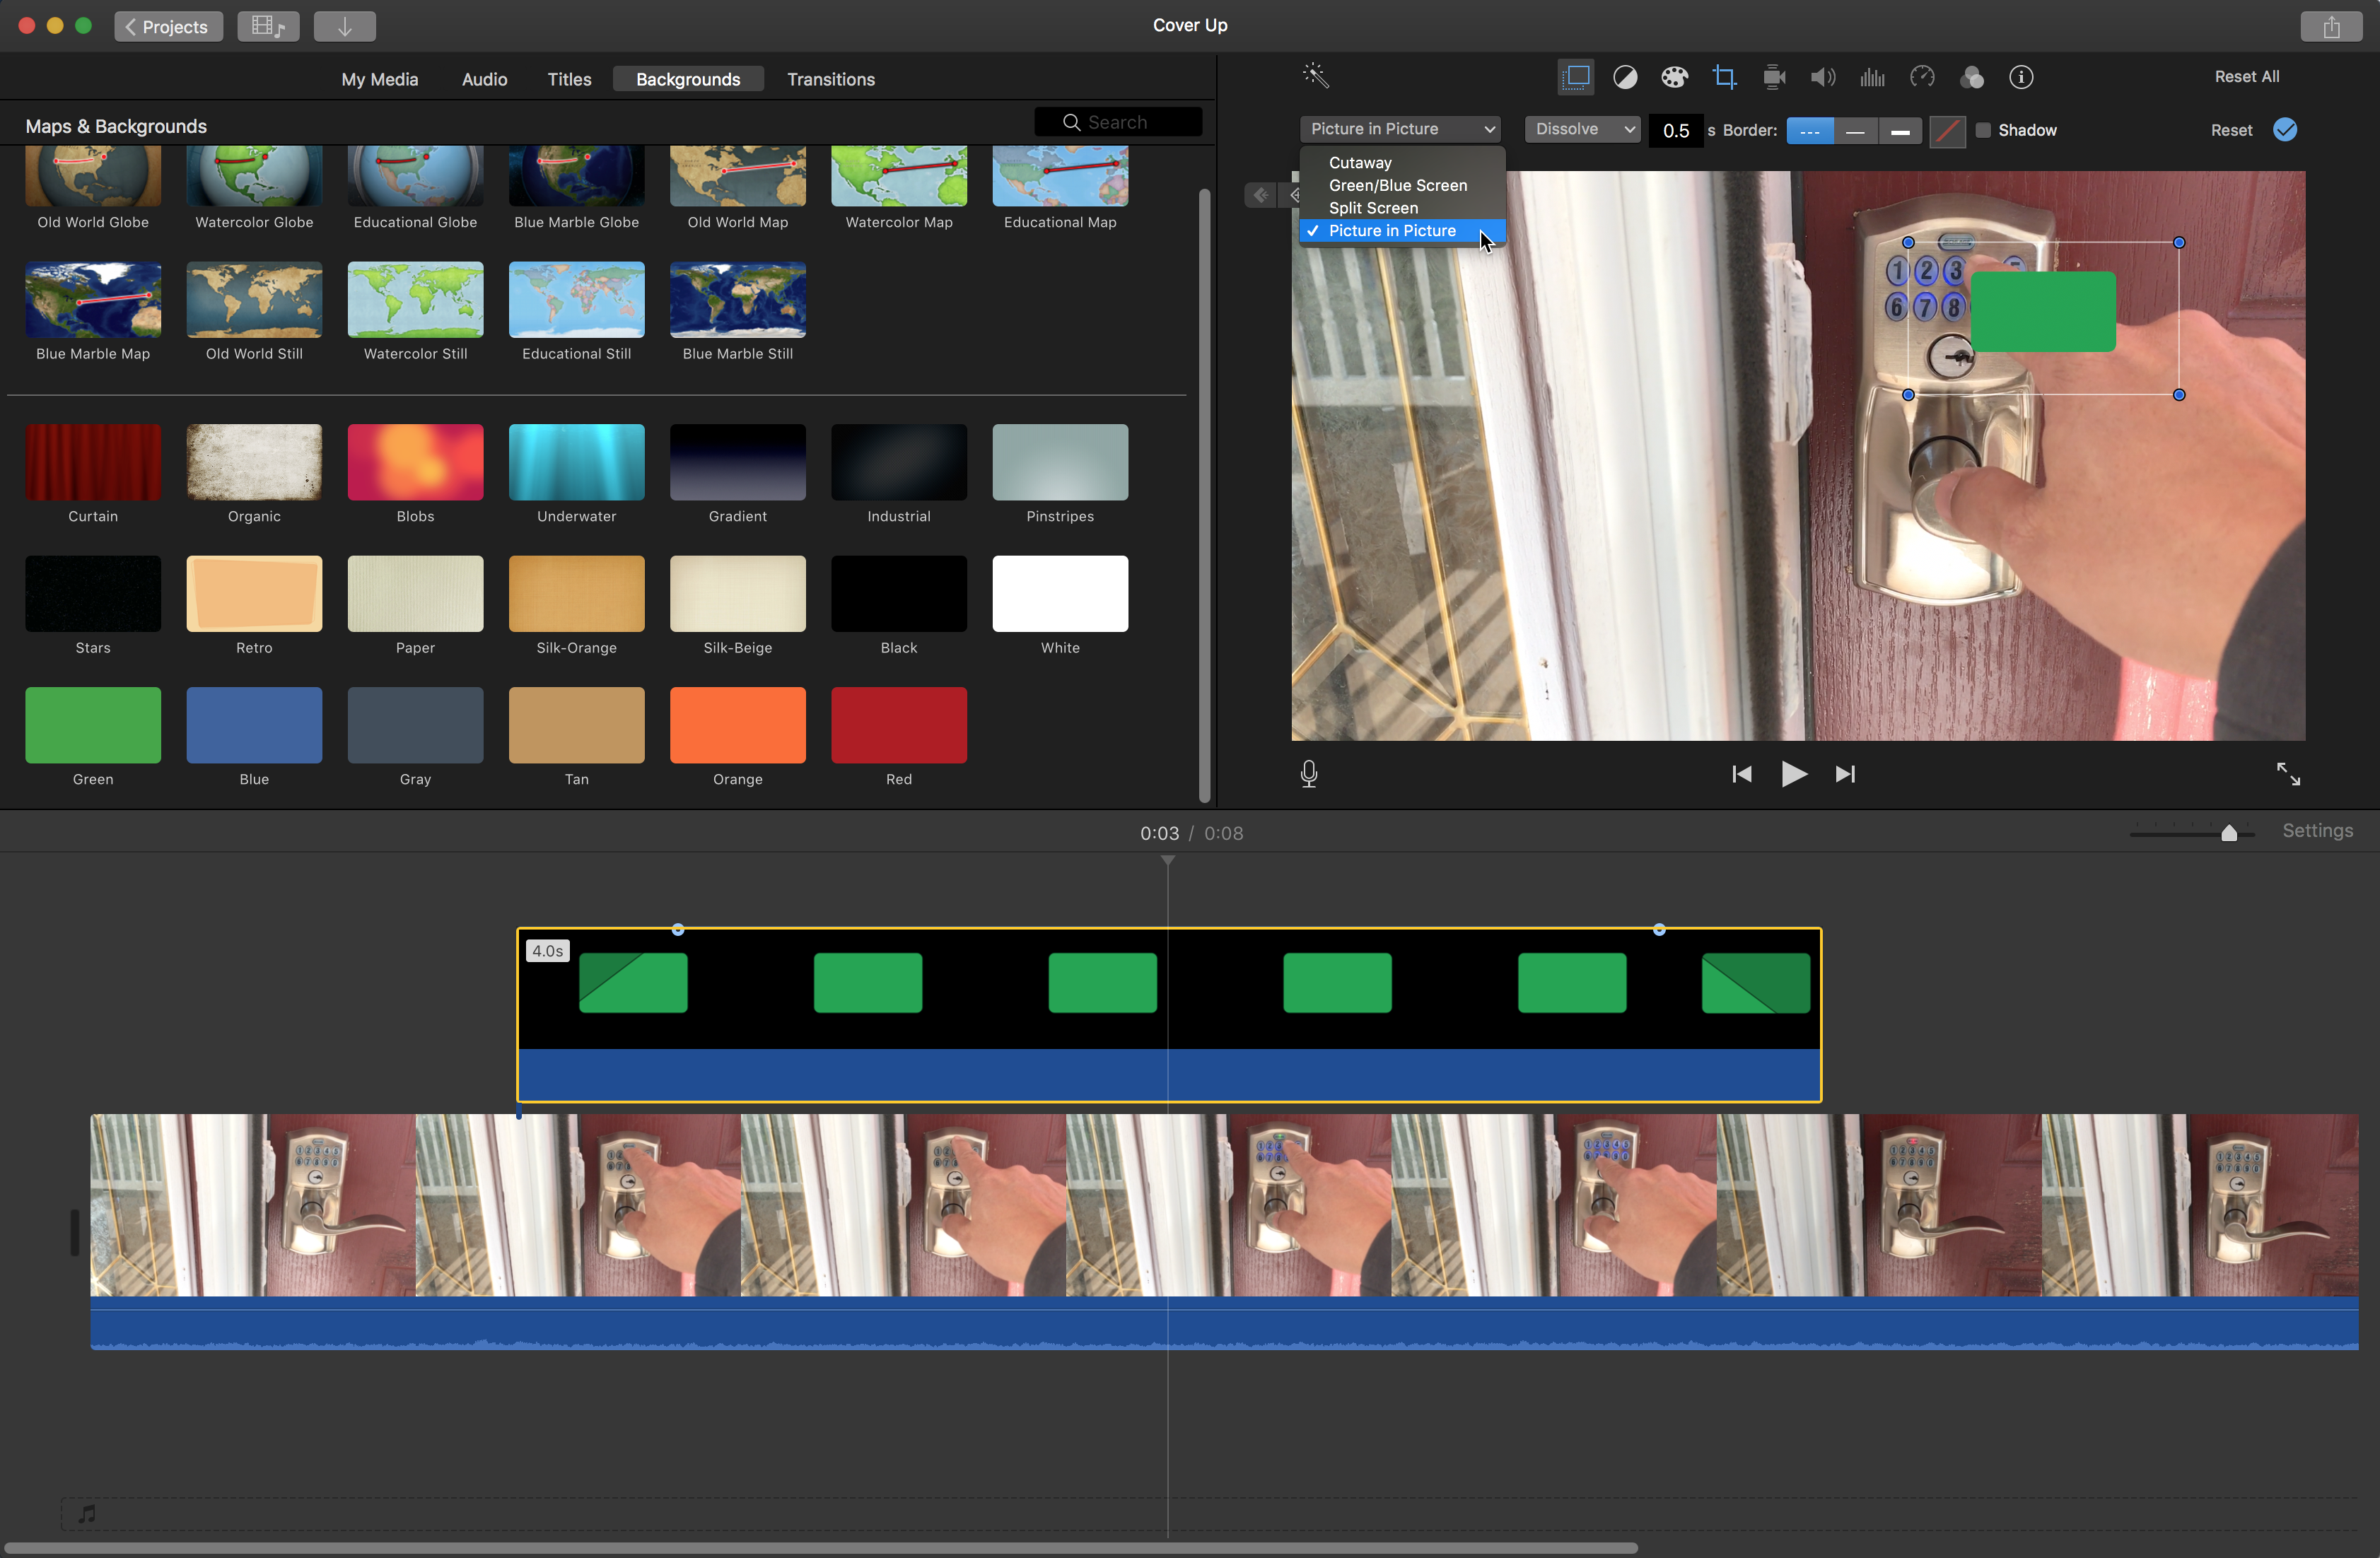The image size is (2380, 1558).
Task: Click the play button in preview
Action: pos(1794,774)
